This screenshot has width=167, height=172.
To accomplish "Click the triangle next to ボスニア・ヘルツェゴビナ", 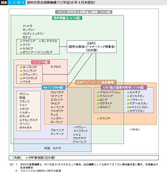I will (21, 52).
